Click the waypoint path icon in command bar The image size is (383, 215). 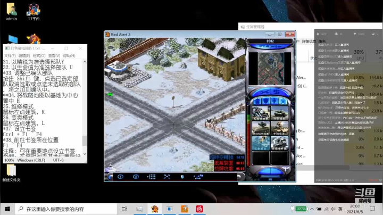click(x=198, y=177)
